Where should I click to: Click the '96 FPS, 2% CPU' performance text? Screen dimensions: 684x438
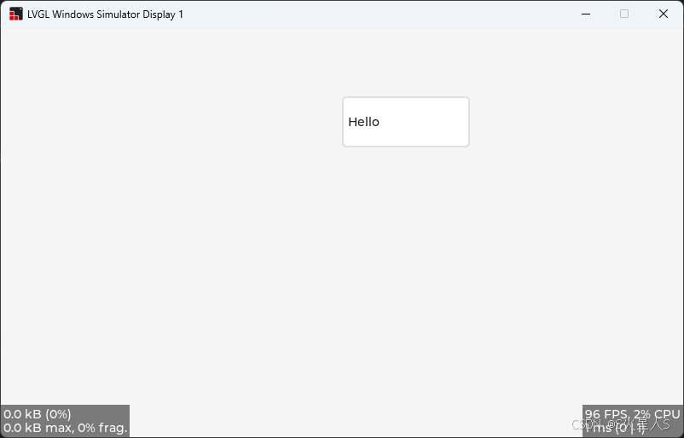point(633,414)
